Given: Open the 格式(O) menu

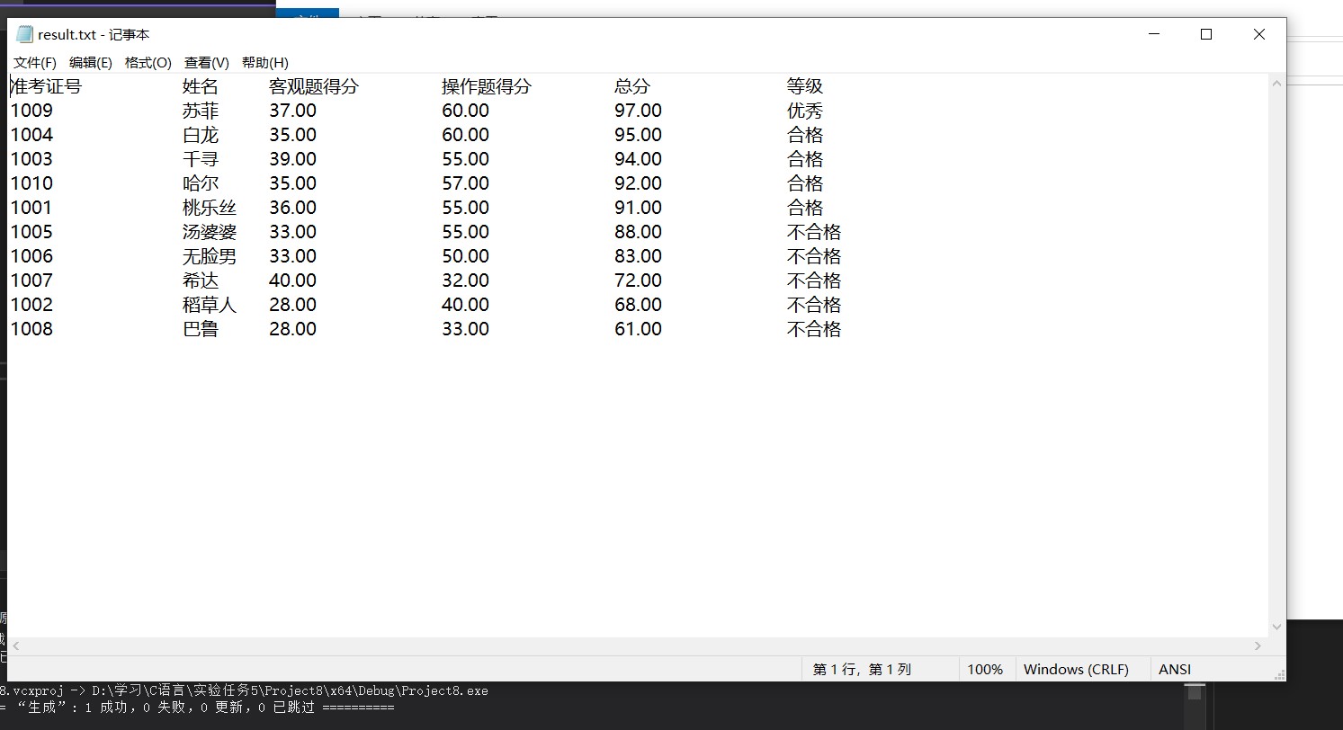Looking at the screenshot, I should [x=148, y=62].
